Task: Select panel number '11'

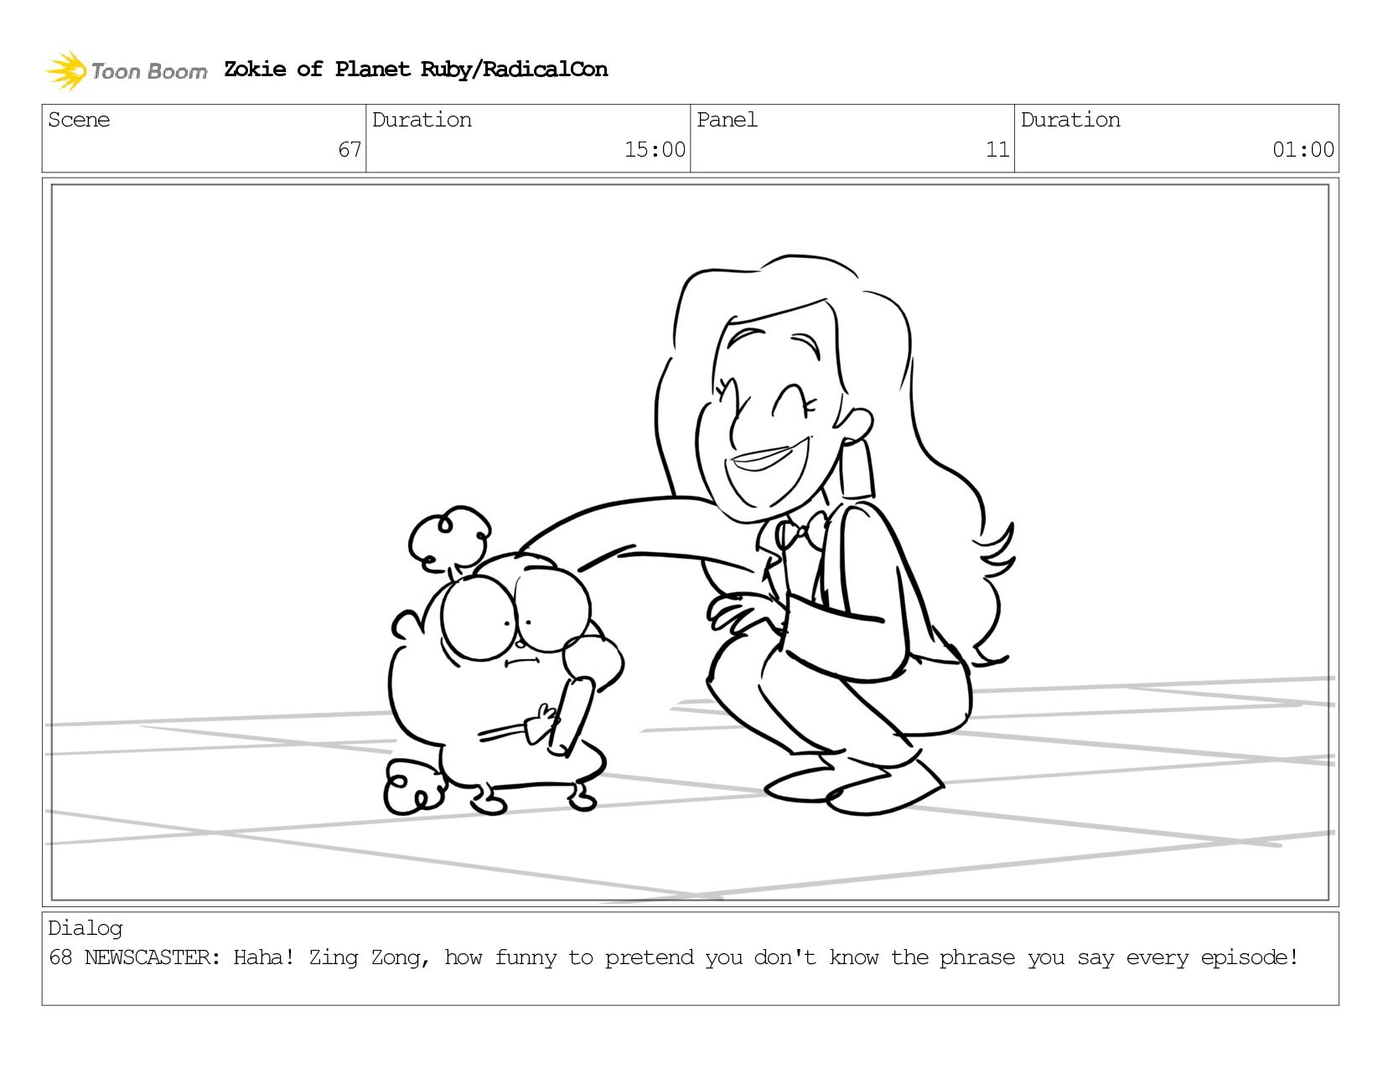Action: coord(997,150)
